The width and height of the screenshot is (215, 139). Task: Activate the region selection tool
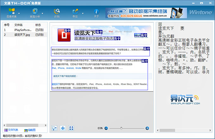(54, 128)
